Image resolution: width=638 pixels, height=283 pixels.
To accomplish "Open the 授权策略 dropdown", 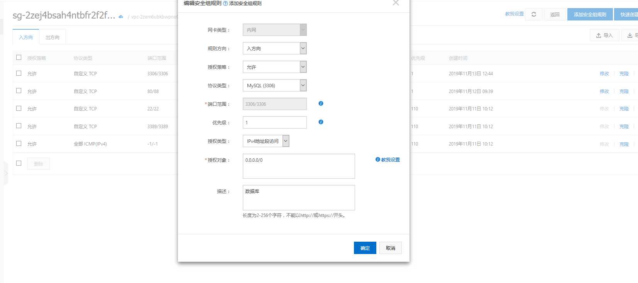I will (x=275, y=67).
